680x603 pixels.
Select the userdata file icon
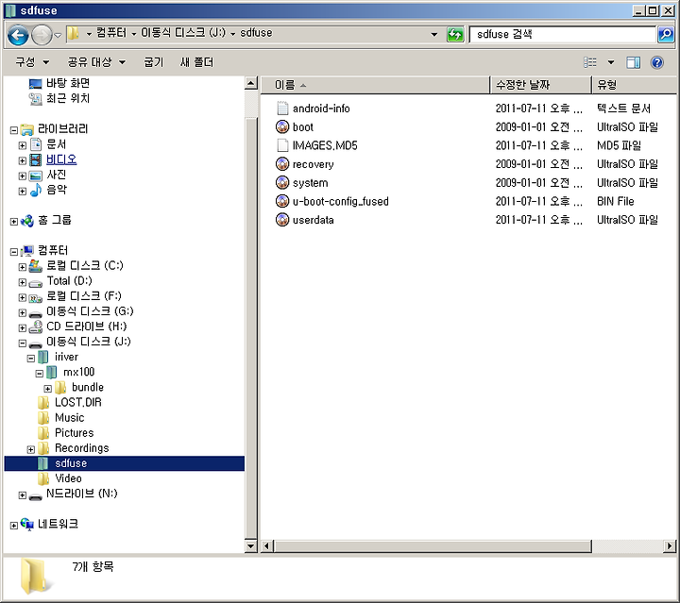point(282,220)
